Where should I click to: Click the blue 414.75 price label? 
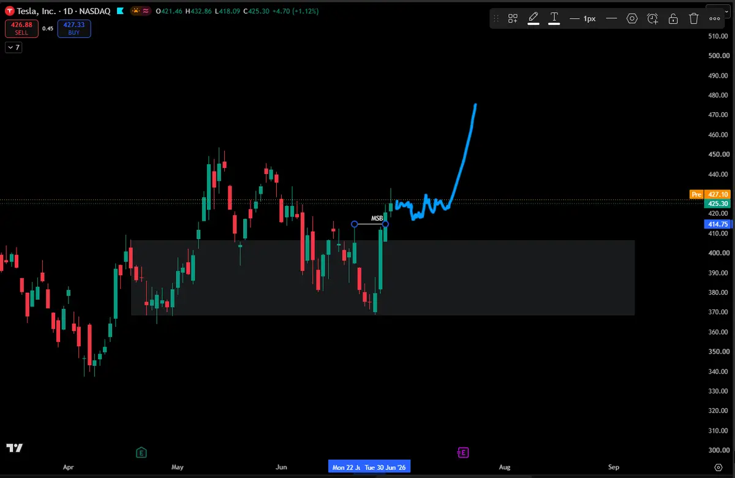tap(717, 225)
